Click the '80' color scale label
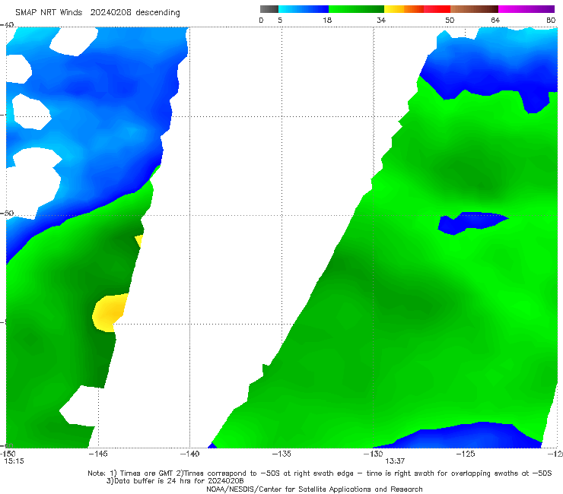Image resolution: width=563 pixels, height=494 pixels. click(551, 20)
